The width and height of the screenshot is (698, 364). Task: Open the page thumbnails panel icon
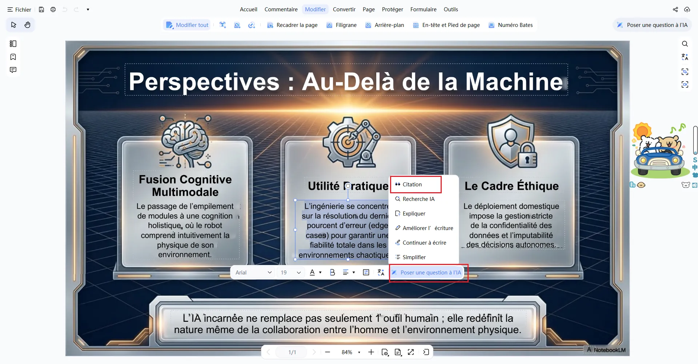13,44
